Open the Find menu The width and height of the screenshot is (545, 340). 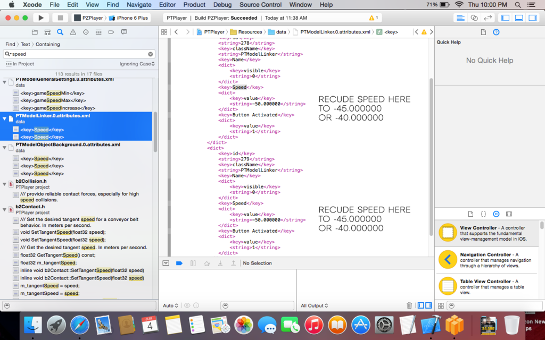pyautogui.click(x=113, y=5)
